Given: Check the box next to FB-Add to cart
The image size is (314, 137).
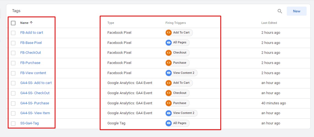Looking at the screenshot, I should [13, 33].
